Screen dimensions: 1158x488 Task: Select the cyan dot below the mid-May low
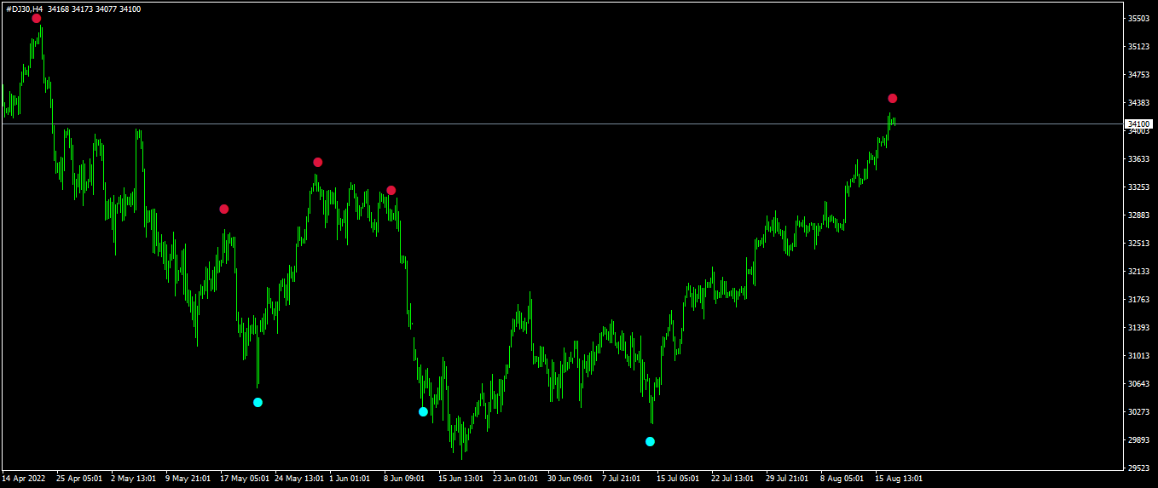click(258, 402)
